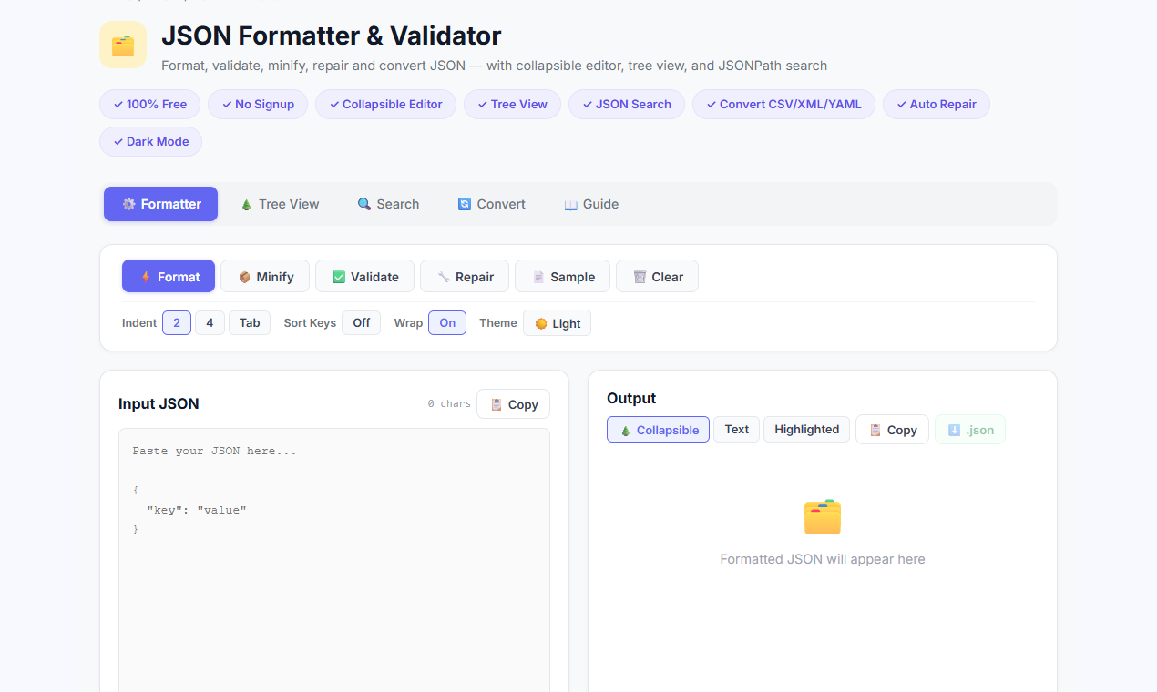Click the magnifier icon on Search tab

[364, 204]
